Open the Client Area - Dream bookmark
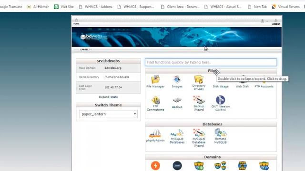Viewport: 305px width, 171px height. 180,7
